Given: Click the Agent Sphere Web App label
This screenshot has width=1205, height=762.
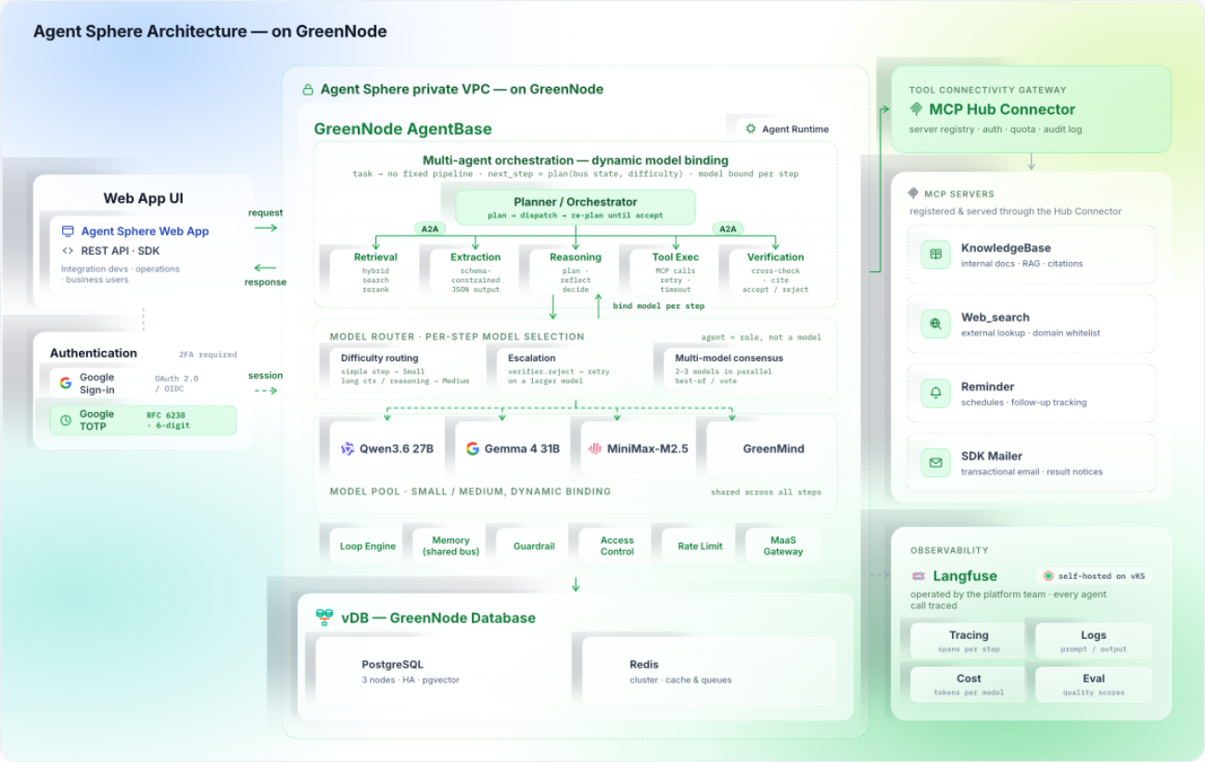Looking at the screenshot, I should [x=146, y=231].
